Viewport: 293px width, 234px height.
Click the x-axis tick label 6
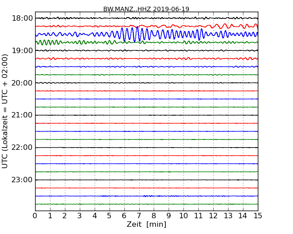tap(124, 216)
